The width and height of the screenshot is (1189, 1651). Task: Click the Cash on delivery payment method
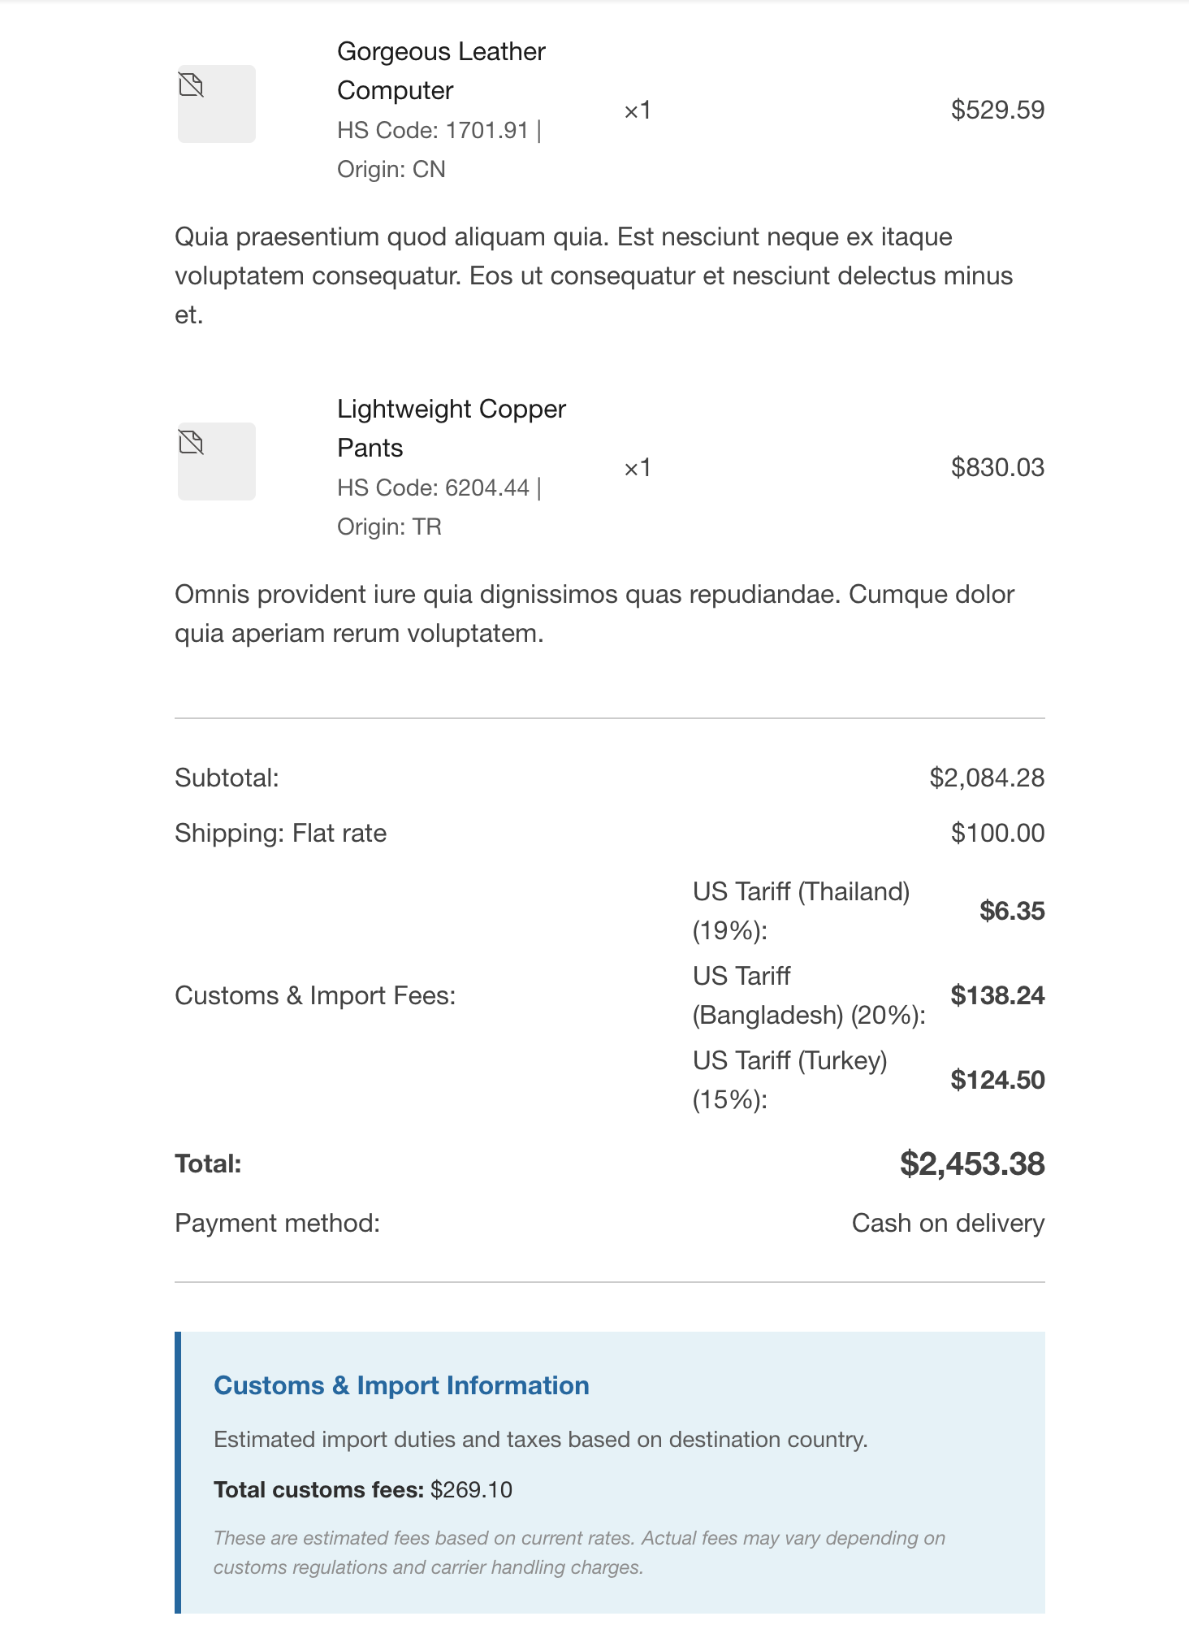[948, 1223]
